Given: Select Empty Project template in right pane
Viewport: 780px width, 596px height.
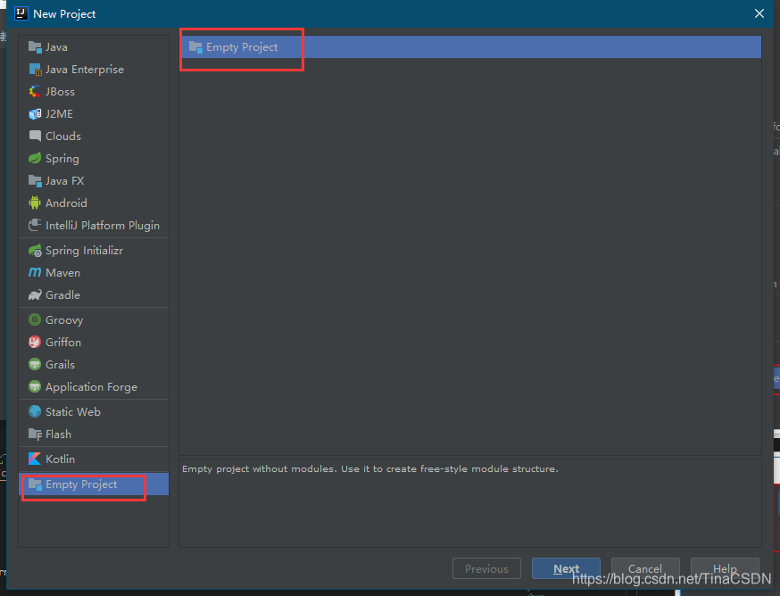Looking at the screenshot, I should (x=470, y=47).
